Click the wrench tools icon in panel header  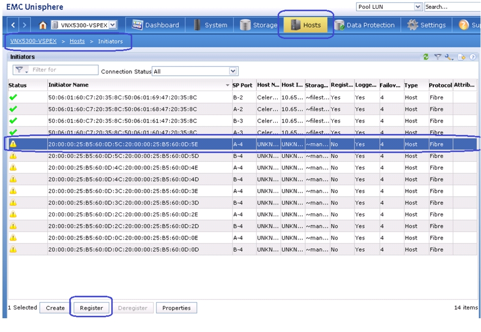(449, 57)
